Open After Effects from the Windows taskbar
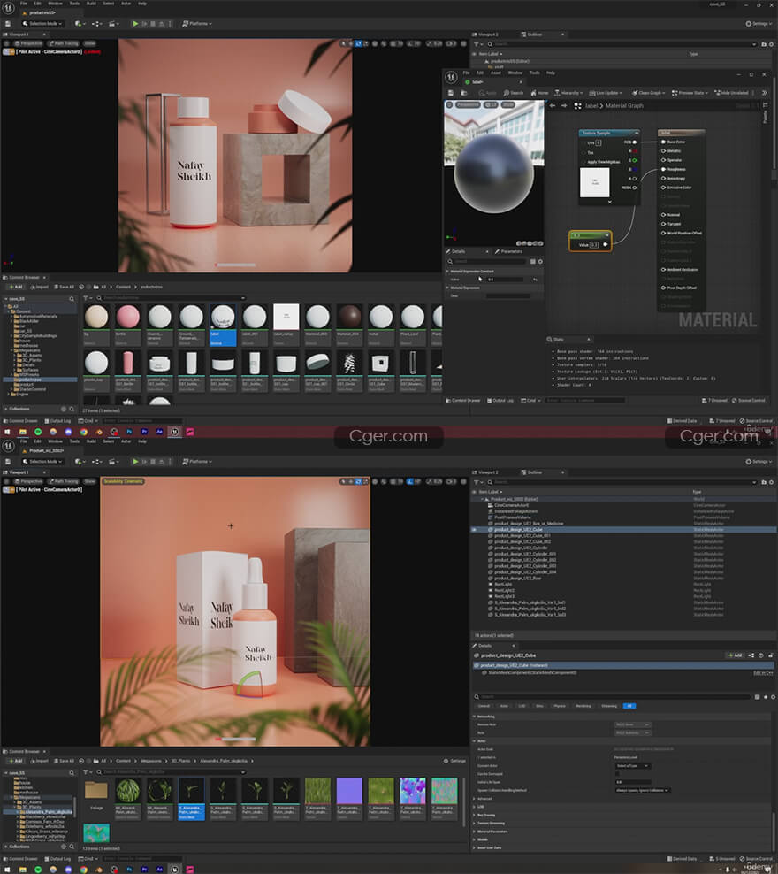778x874 pixels. 159,431
